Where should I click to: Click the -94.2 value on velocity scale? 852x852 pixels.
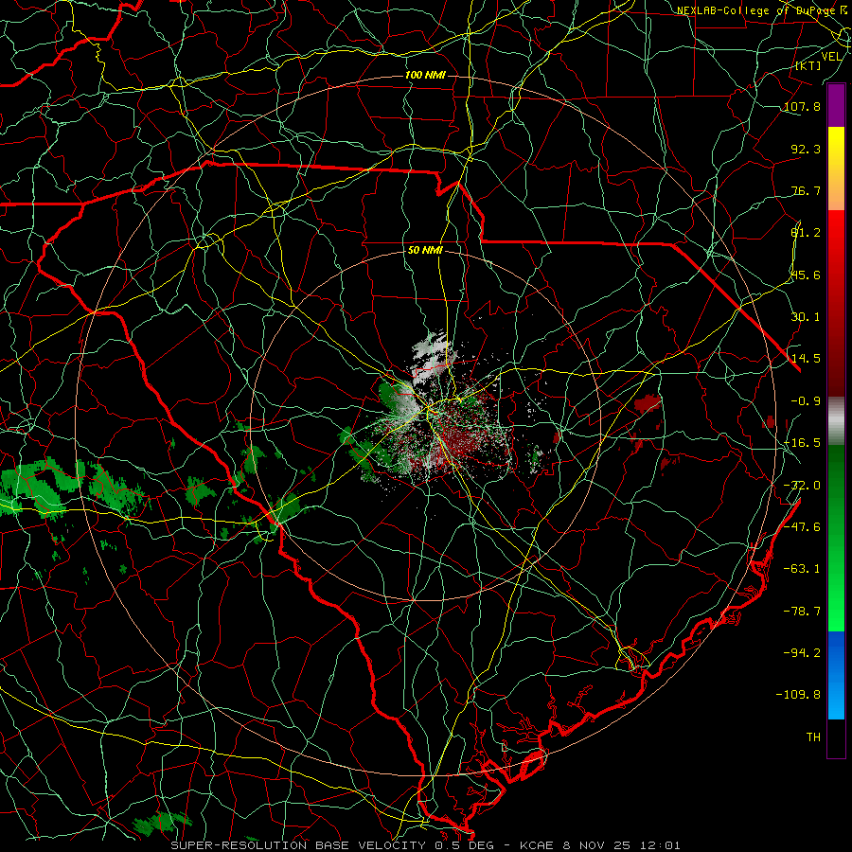(802, 652)
